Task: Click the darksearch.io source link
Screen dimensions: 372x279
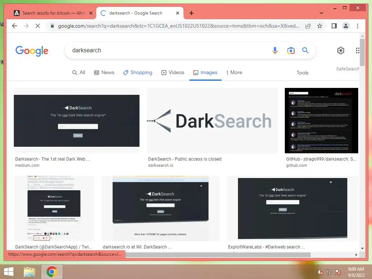Action: click(161, 165)
